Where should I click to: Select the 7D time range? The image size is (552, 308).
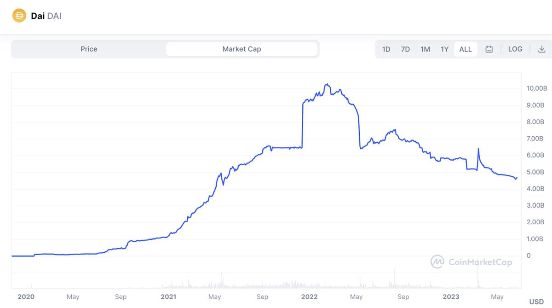point(405,49)
